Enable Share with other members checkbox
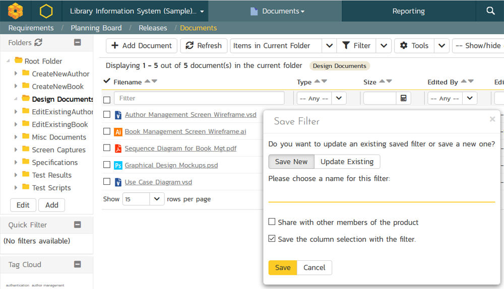The width and height of the screenshot is (504, 289). point(272,222)
